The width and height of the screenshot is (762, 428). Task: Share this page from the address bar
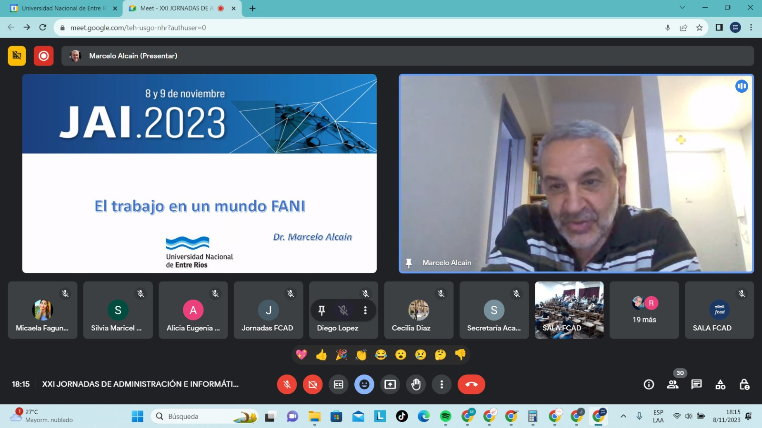tap(683, 28)
